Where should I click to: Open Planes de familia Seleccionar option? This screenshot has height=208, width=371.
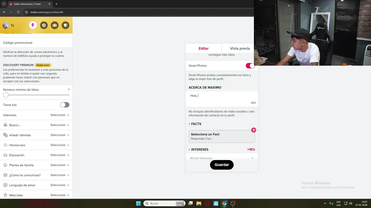[60, 165]
